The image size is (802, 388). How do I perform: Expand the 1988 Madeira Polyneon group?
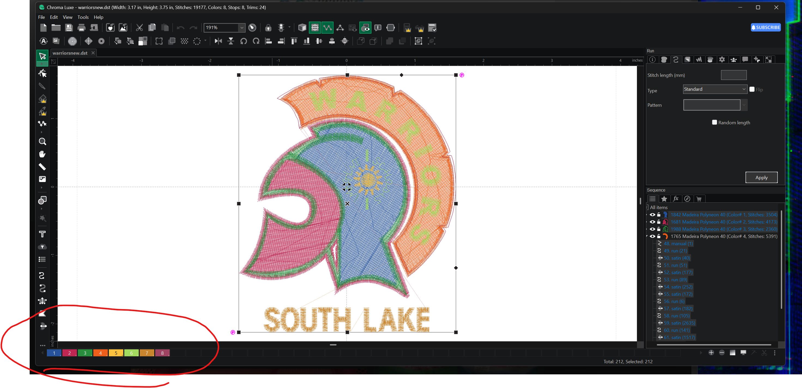point(647,229)
